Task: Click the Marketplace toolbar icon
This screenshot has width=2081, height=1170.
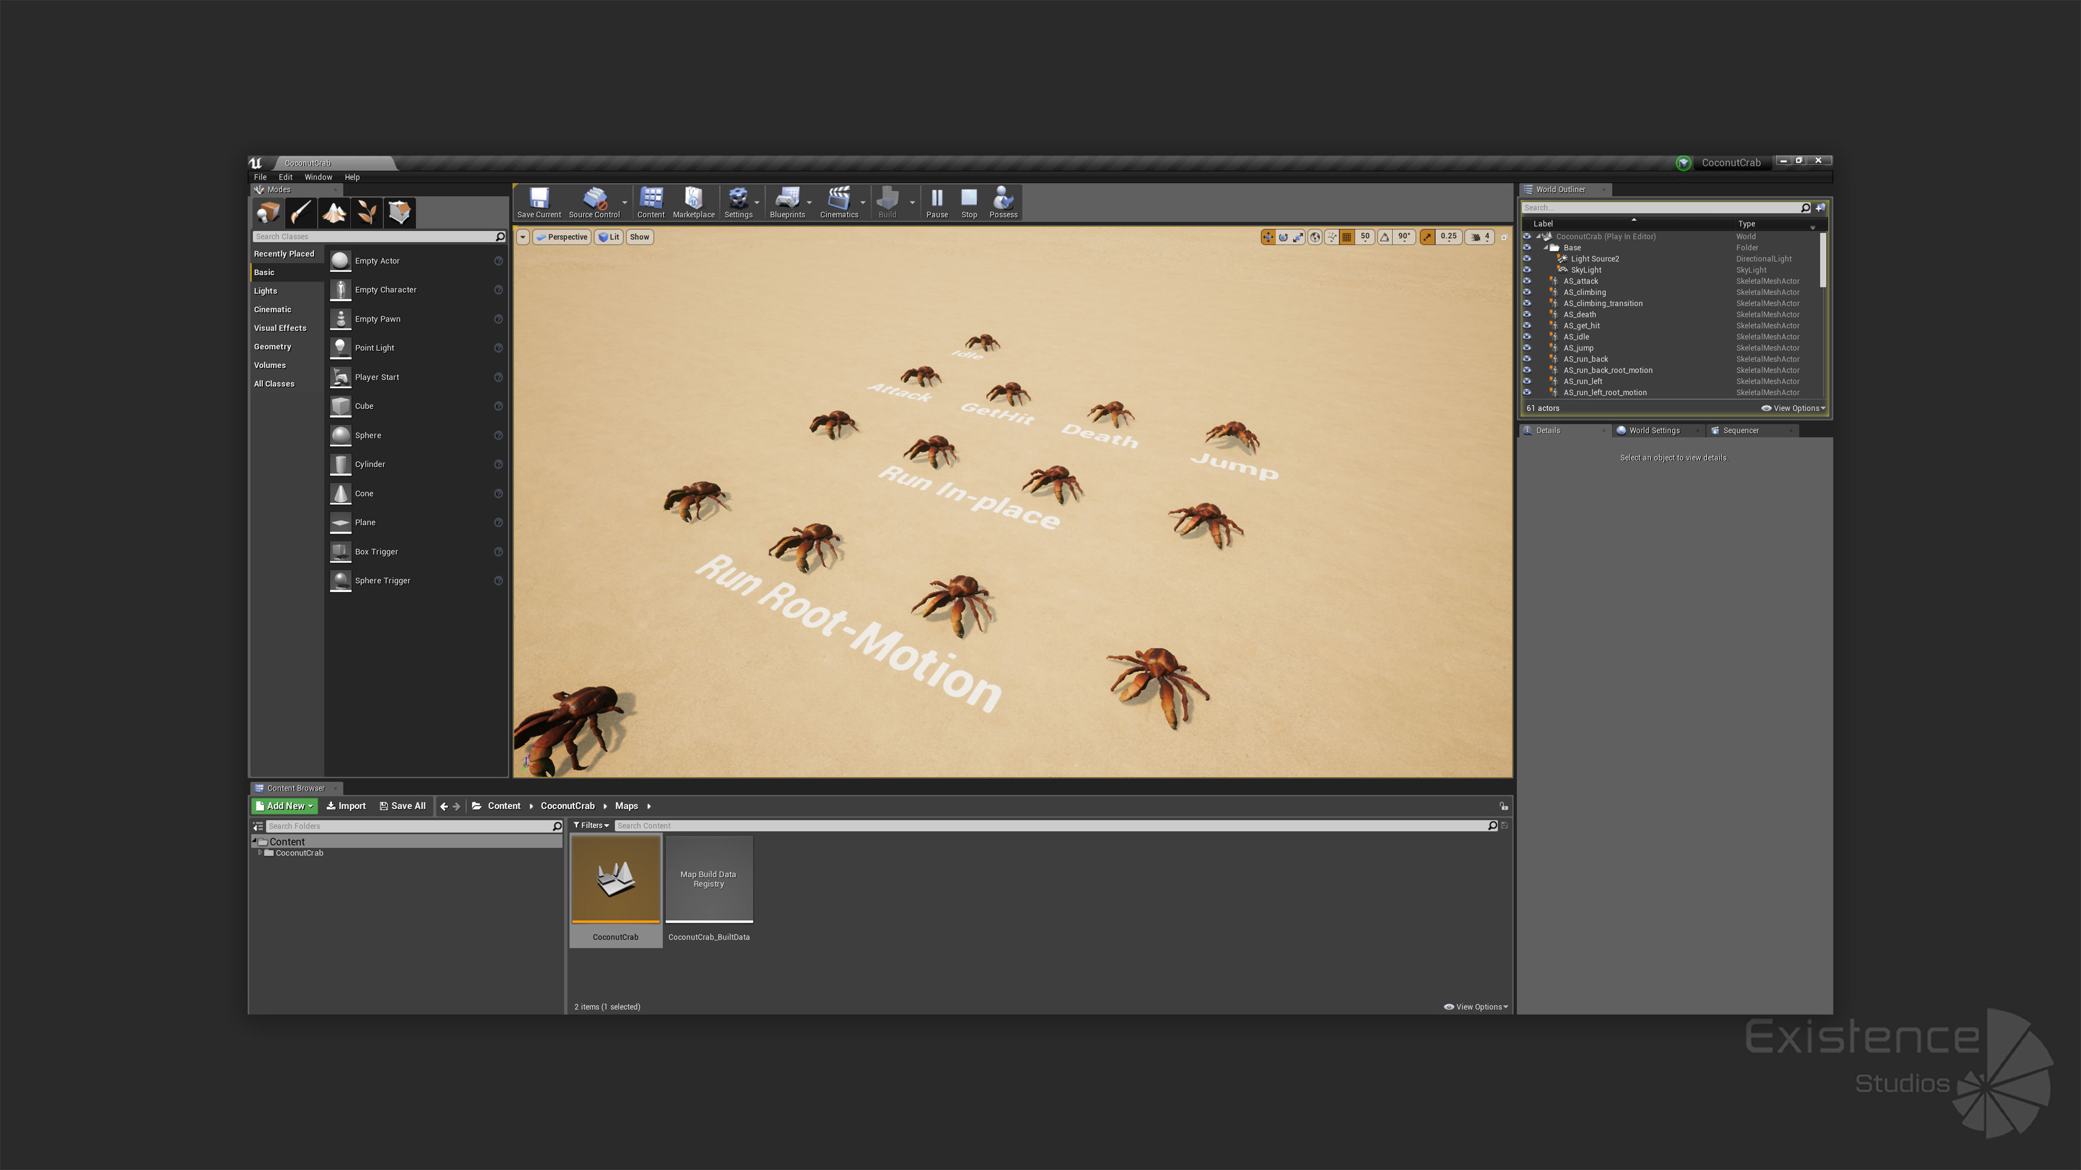Action: pyautogui.click(x=693, y=202)
